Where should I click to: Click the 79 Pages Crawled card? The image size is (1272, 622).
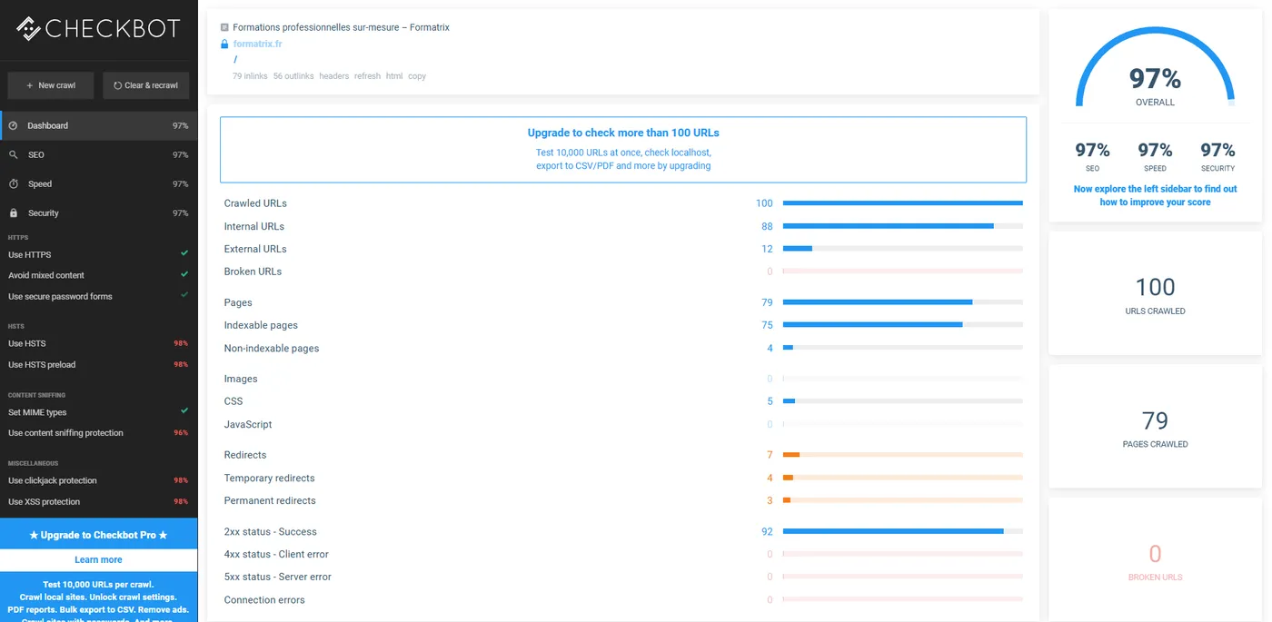(x=1155, y=427)
